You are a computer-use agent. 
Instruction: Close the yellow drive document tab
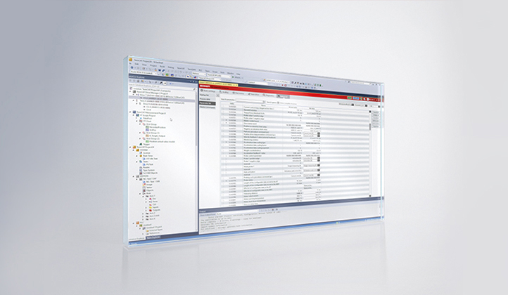click(x=236, y=85)
